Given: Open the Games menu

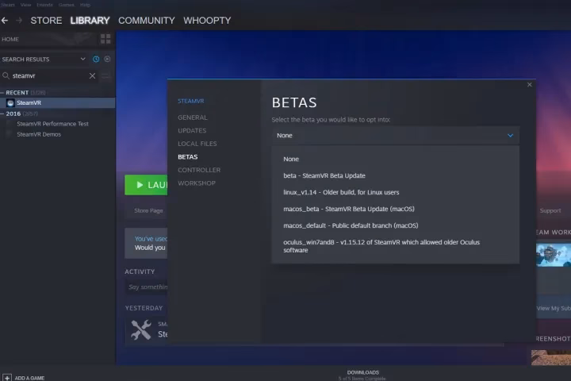Looking at the screenshot, I should (x=67, y=5).
